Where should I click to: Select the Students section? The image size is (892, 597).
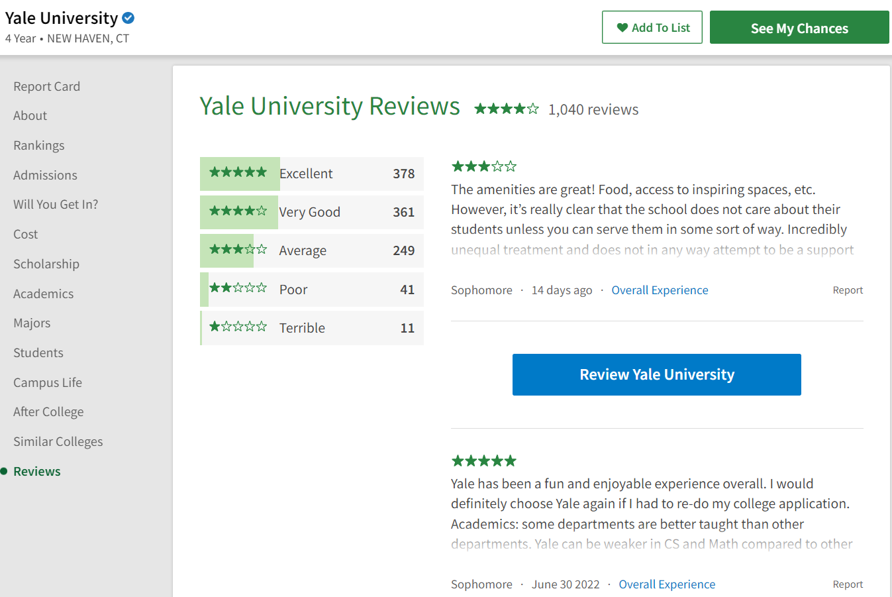click(38, 353)
